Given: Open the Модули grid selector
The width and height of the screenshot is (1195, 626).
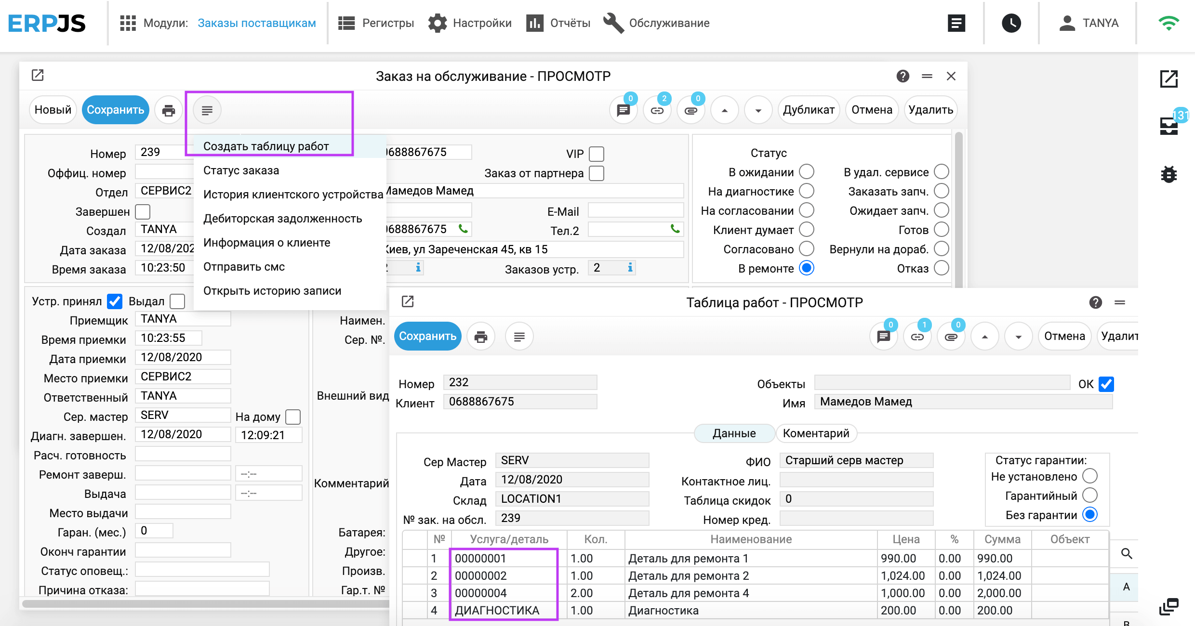Looking at the screenshot, I should pos(128,23).
